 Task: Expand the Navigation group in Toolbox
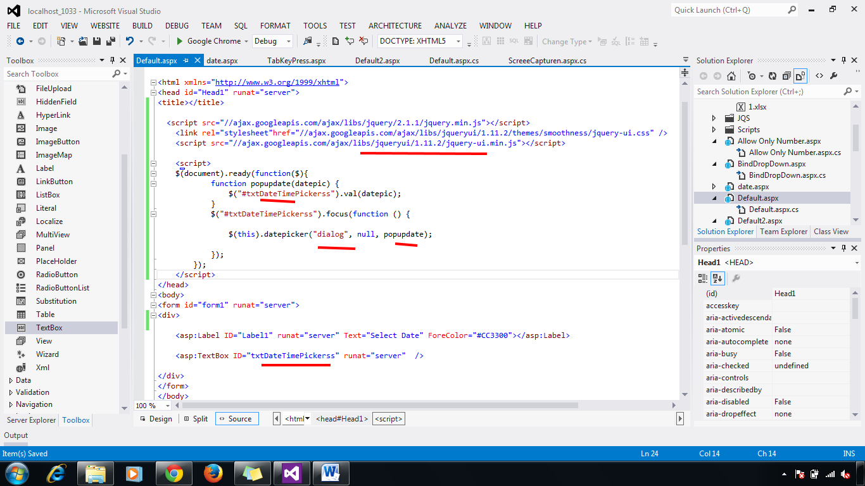11,404
